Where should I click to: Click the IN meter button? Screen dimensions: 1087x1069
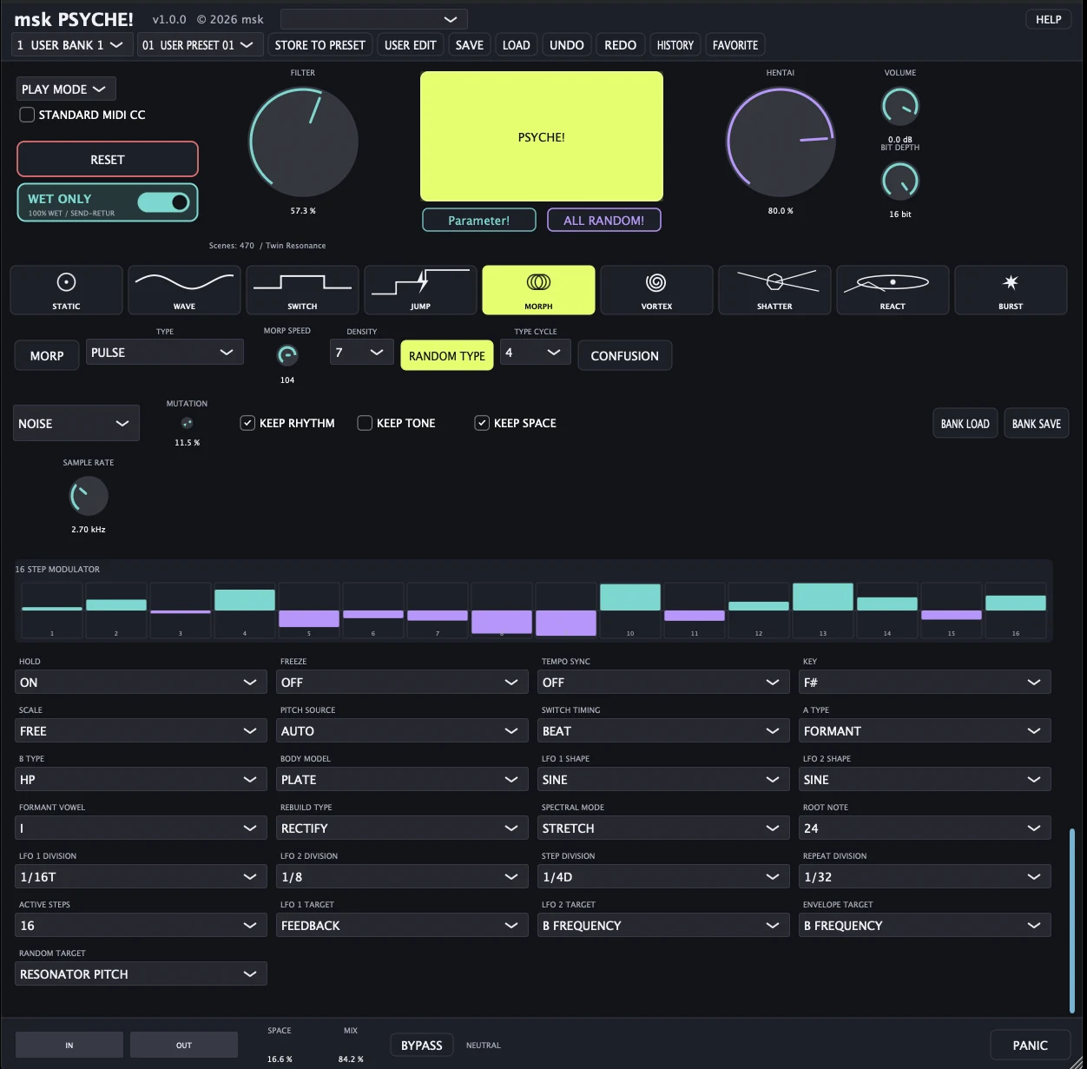pyautogui.click(x=69, y=1045)
